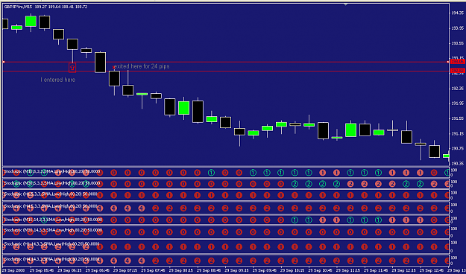Select the small red exit cross marker

click(114, 68)
